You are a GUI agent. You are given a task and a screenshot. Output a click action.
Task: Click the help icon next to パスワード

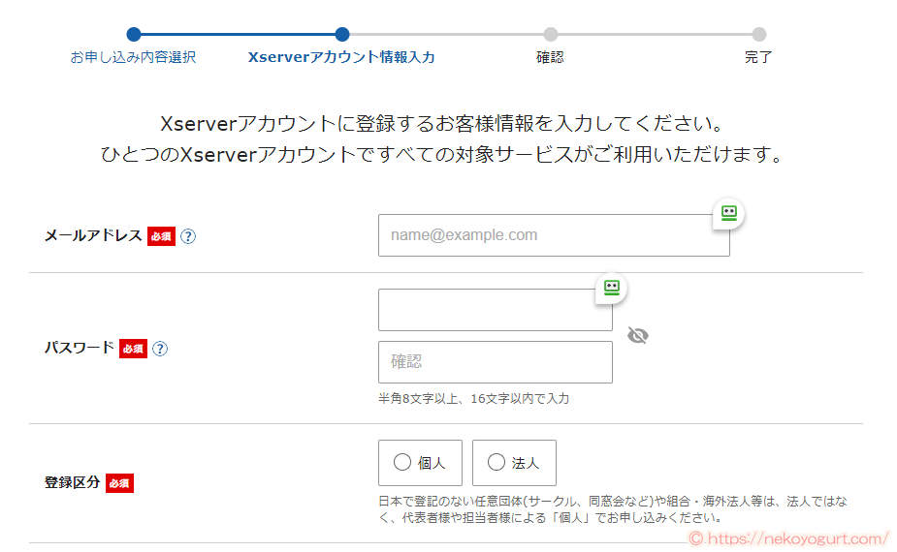[160, 349]
